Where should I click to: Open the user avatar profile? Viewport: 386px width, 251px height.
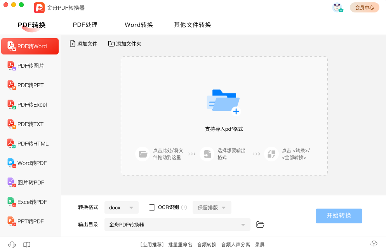pos(337,7)
